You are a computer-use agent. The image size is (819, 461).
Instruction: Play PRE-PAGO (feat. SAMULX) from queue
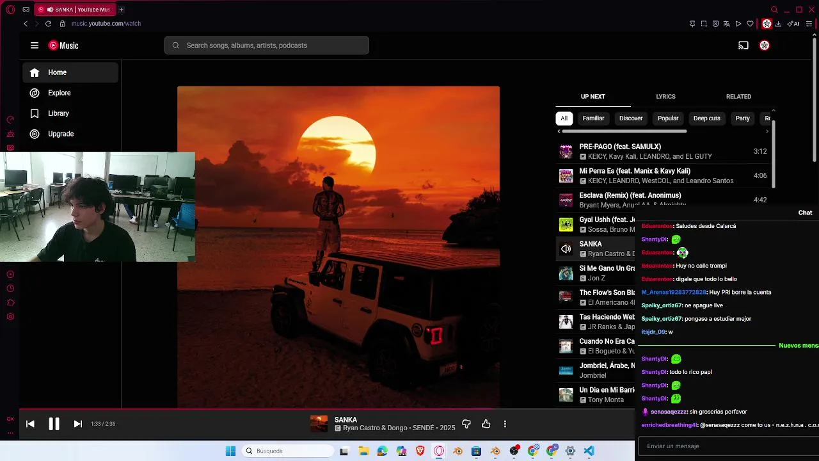[x=662, y=152]
